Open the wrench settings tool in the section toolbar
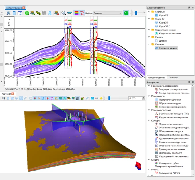Screen dimensions: 195x180 point(8,13)
